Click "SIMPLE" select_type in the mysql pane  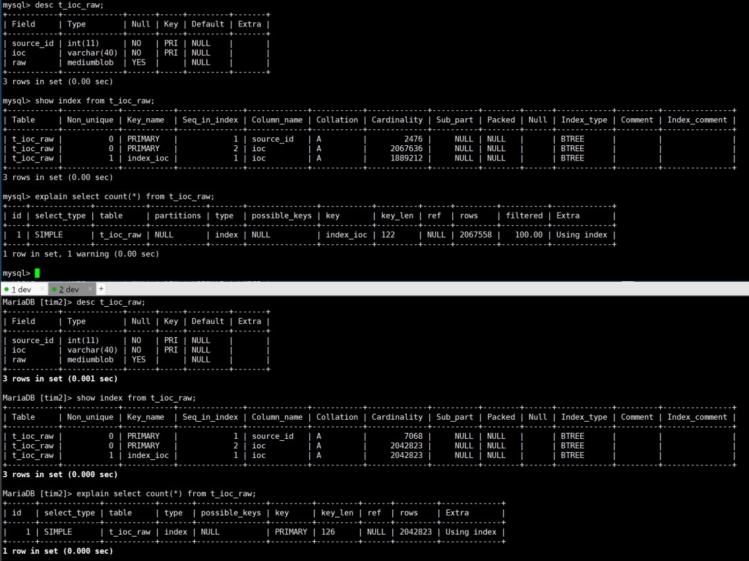(x=49, y=235)
